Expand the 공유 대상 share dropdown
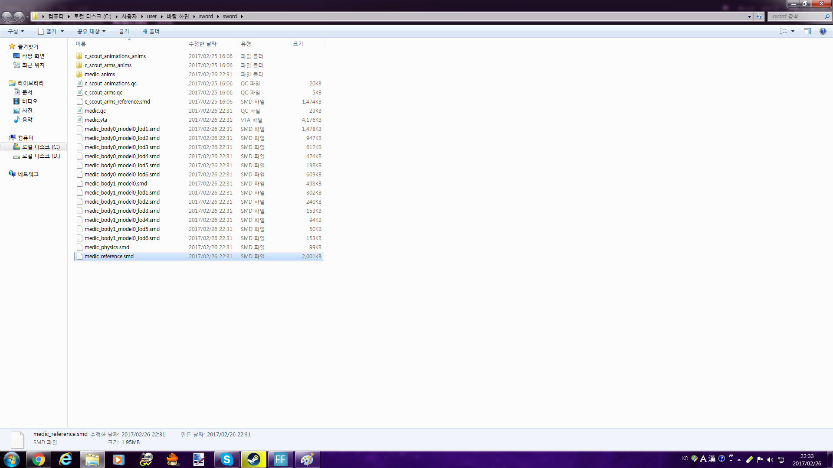This screenshot has width=833, height=468. pos(91,31)
